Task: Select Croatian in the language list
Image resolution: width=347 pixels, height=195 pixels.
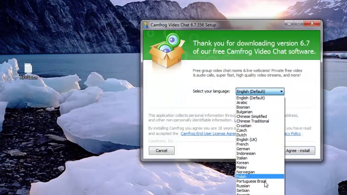Action: tap(260, 126)
